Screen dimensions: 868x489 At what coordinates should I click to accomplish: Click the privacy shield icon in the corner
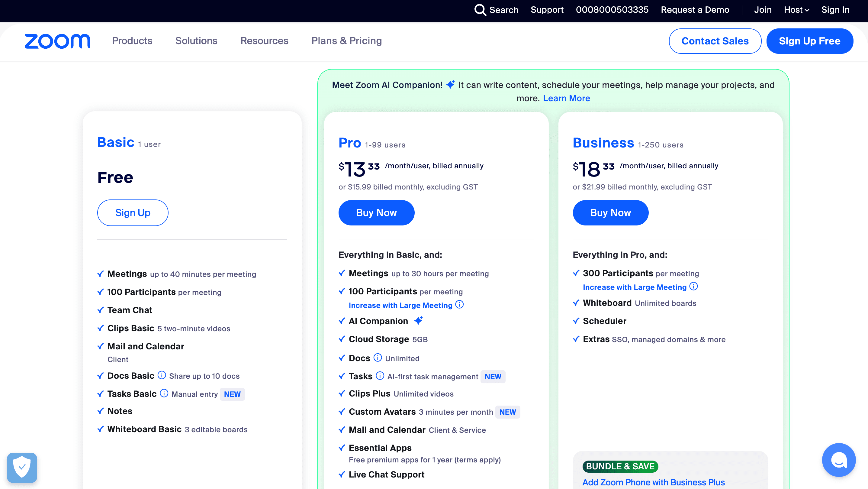point(22,468)
